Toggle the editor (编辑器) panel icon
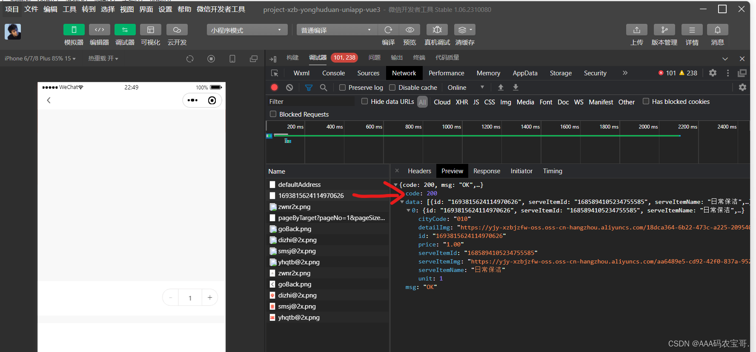Viewport: 756px width, 352px height. 99,30
